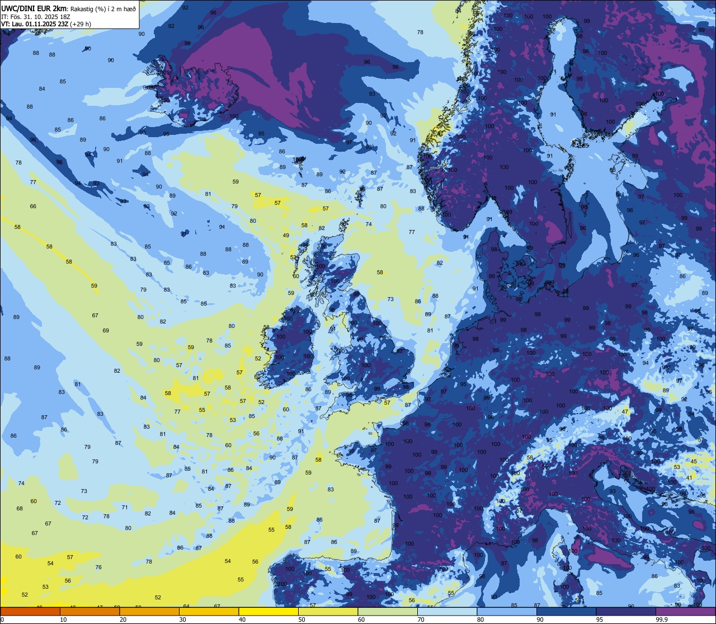Select the 60–70 % pale green legend swatch
716x624 pixels.
[x=388, y=611]
